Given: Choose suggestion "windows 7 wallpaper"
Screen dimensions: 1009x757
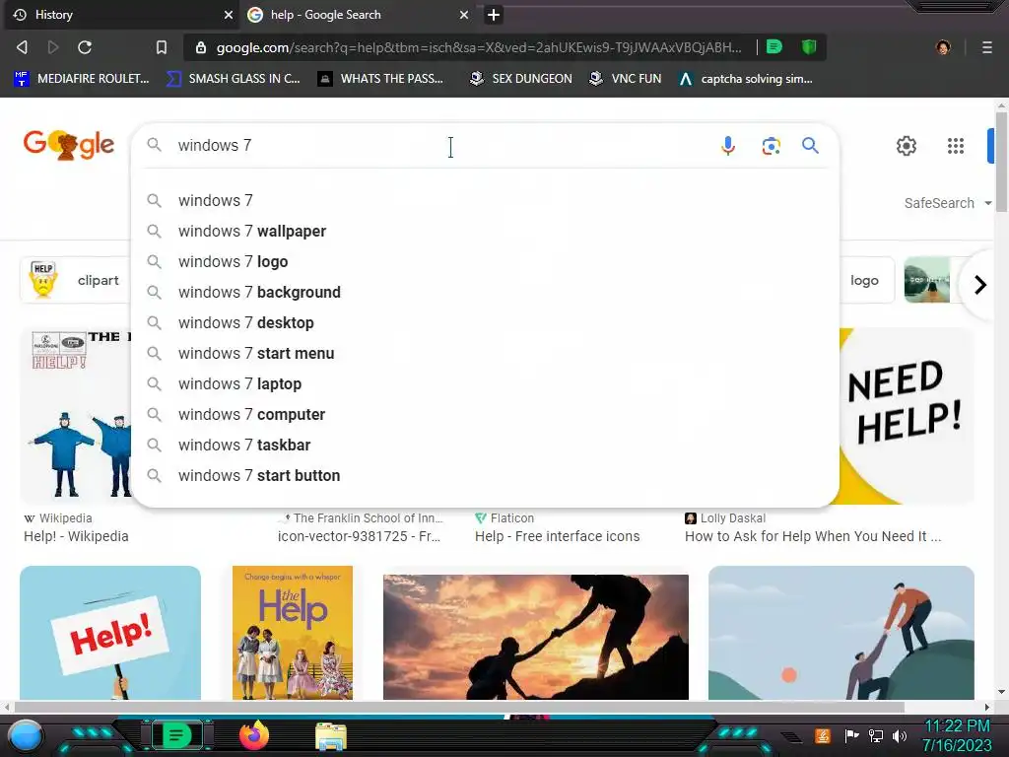Looking at the screenshot, I should point(485,231).
